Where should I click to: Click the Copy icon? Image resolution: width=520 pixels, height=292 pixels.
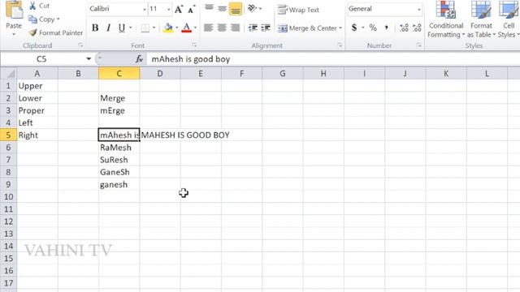32,19
